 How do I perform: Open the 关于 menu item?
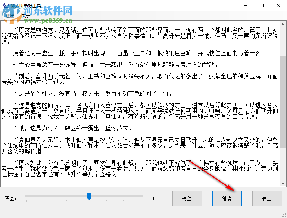tap(26, 16)
